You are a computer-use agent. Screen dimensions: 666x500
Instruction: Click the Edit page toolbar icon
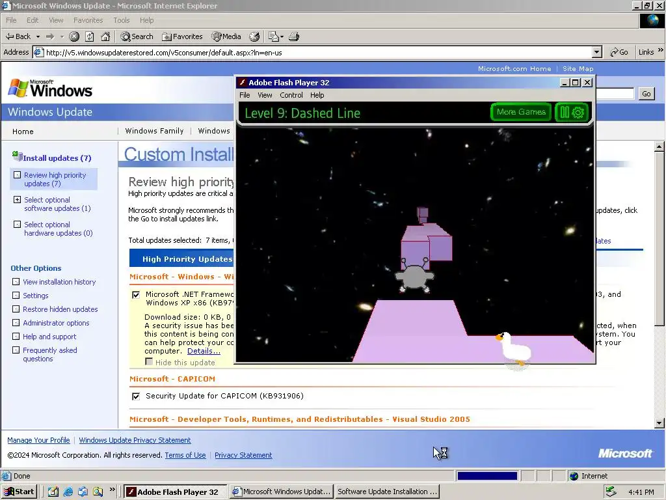coord(274,36)
